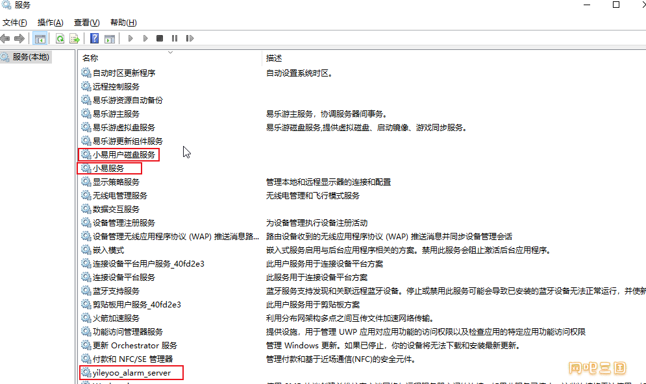Click gear icon beside 数据交互服务
646x384 pixels.
click(86, 209)
